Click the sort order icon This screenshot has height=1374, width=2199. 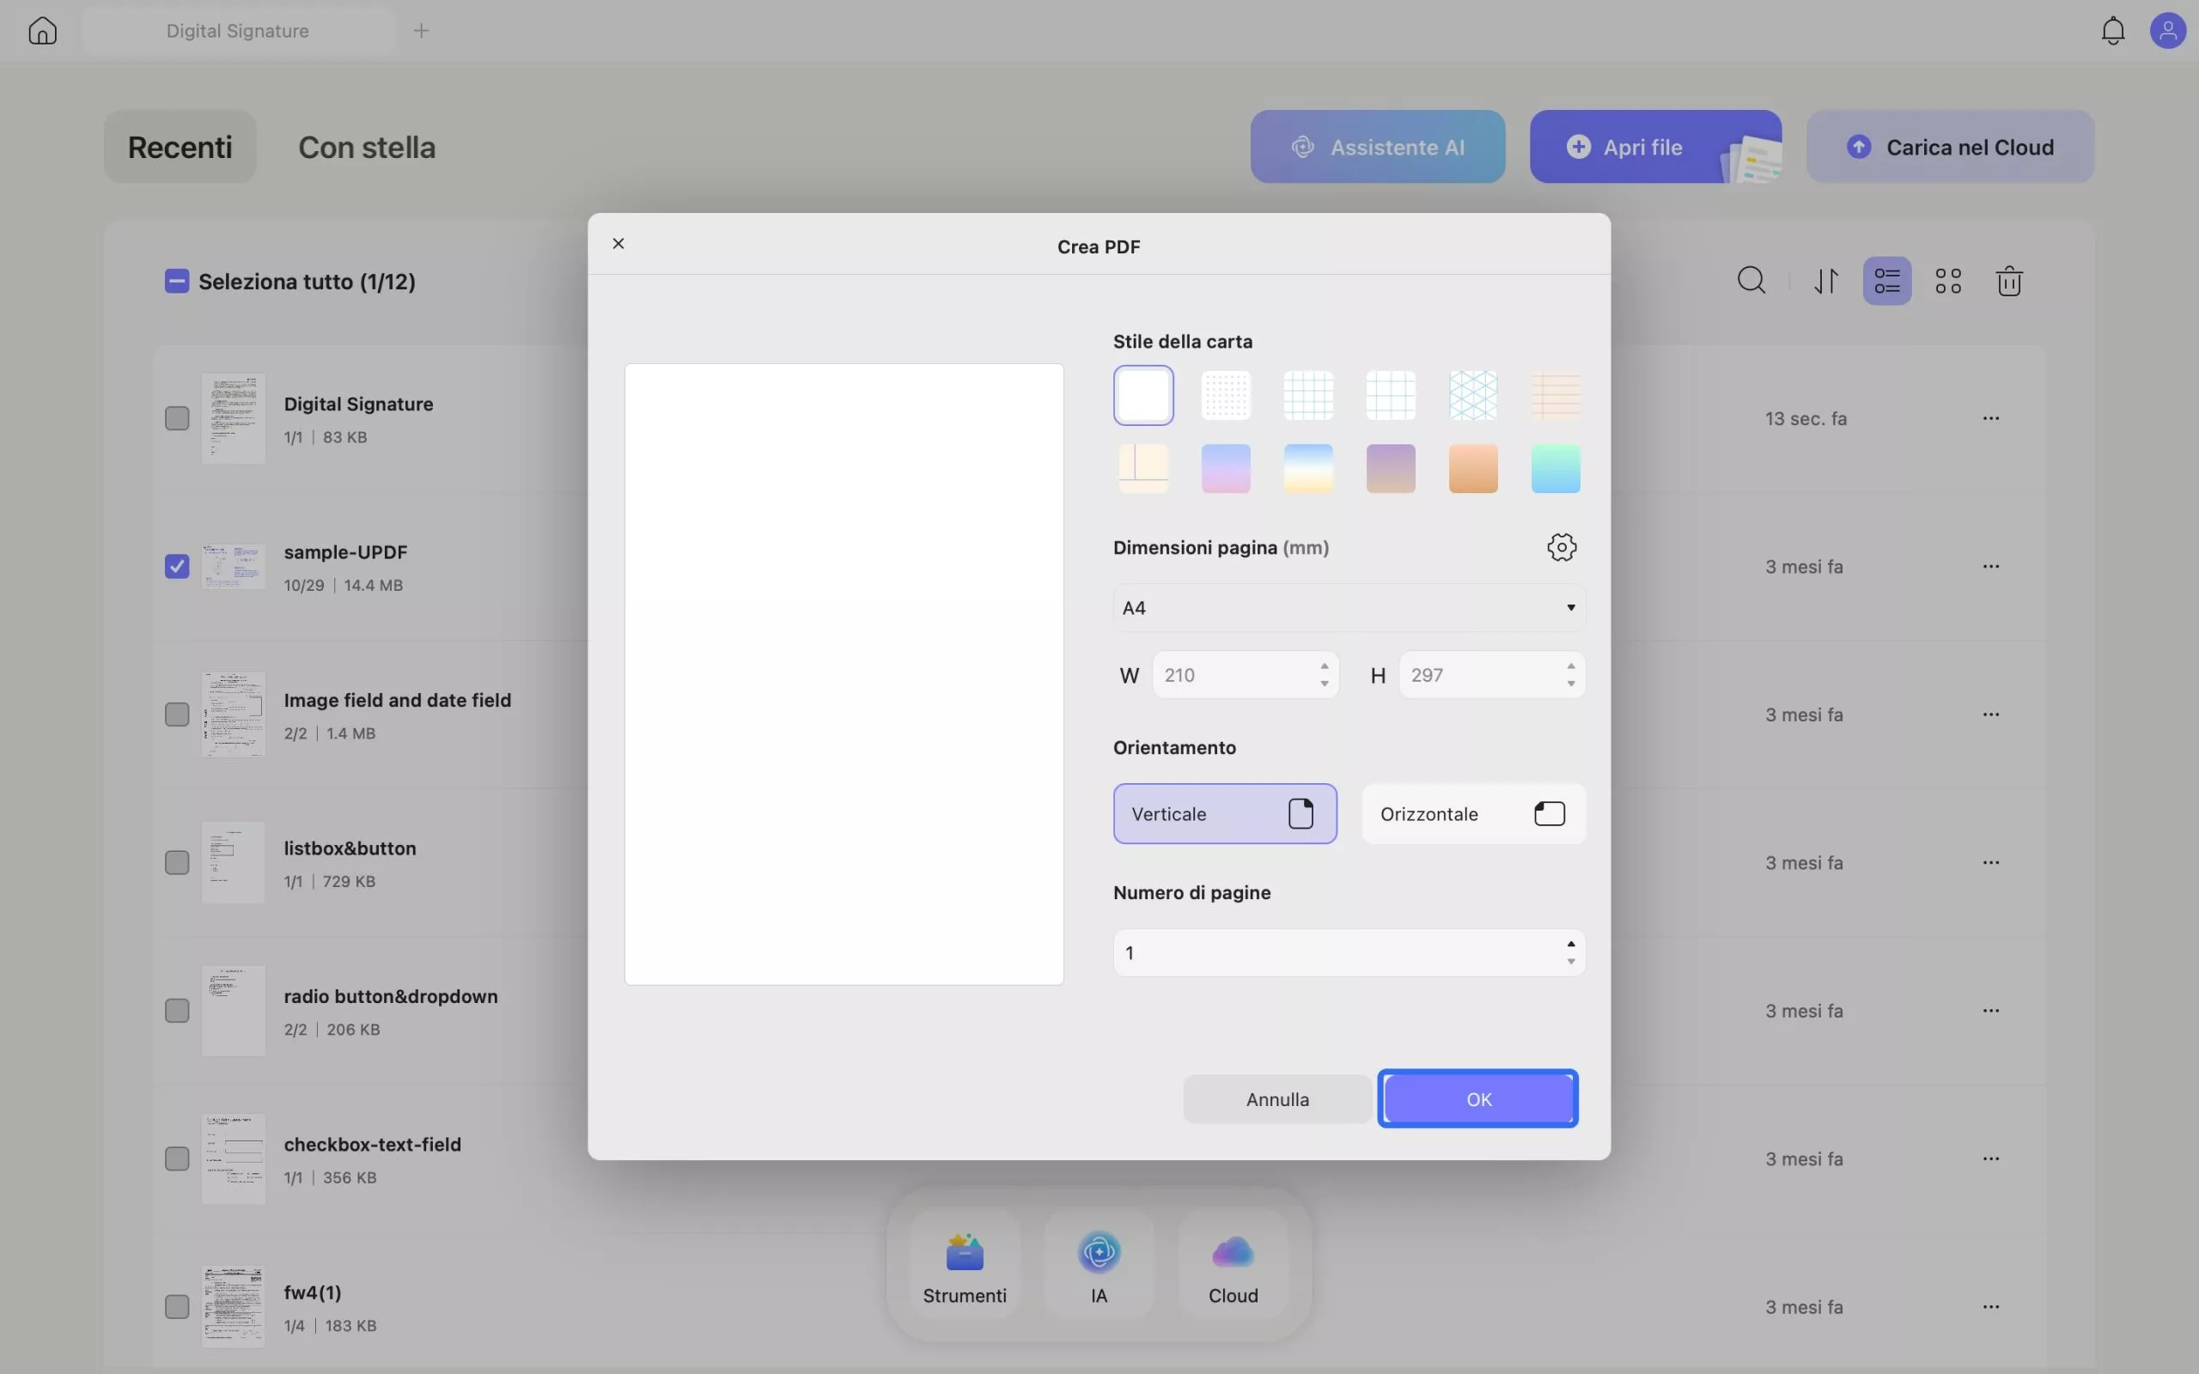click(1824, 280)
